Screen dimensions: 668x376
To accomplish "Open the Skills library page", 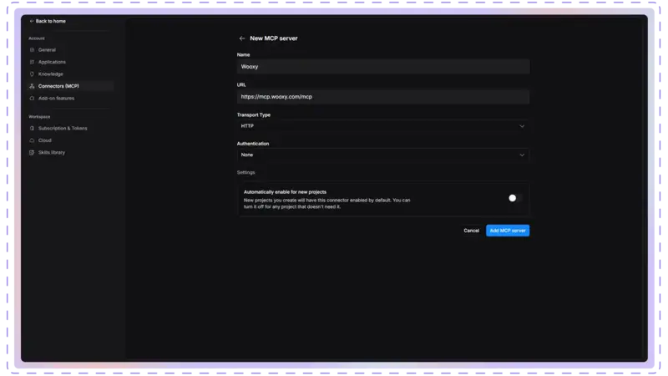I will (x=52, y=153).
